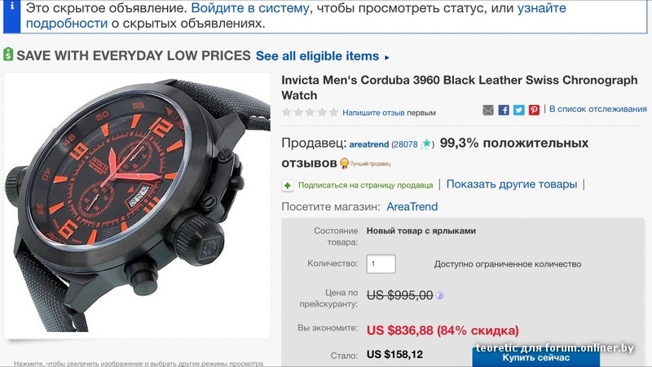Pin the watch on Pinterest
This screenshot has height=367, width=652.
click(x=534, y=110)
